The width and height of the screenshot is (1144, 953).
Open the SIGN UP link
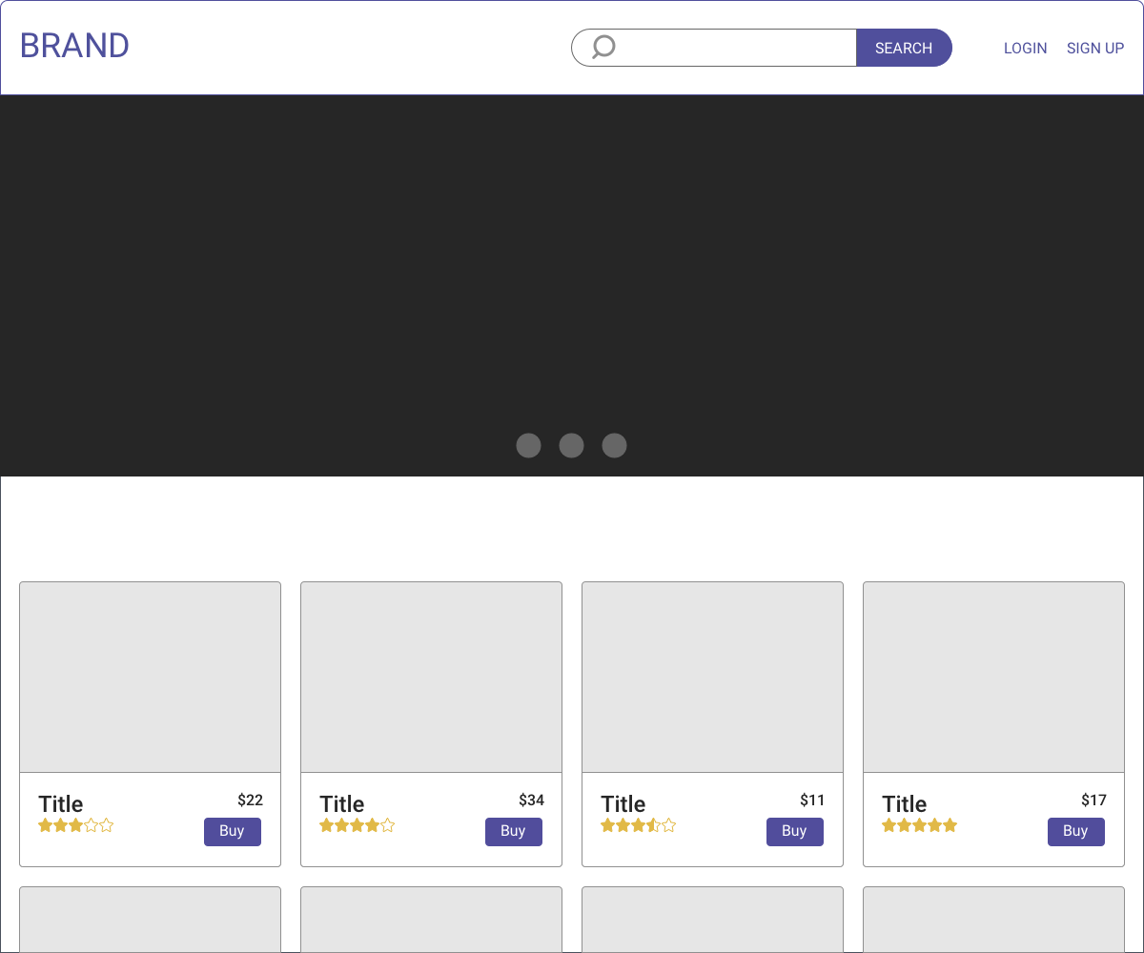click(1095, 48)
